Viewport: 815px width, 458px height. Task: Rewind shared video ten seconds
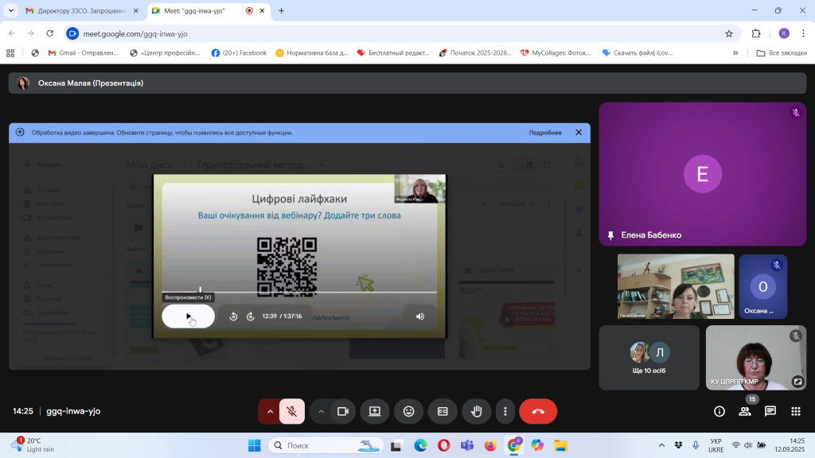tap(233, 316)
